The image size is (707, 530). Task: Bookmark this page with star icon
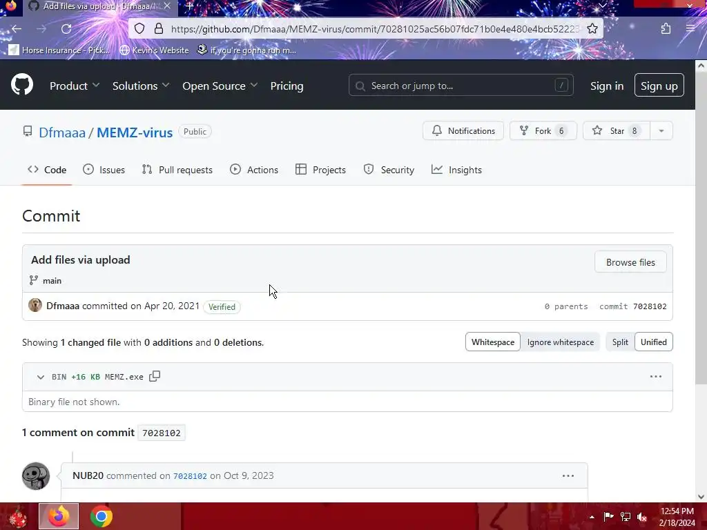click(x=592, y=29)
